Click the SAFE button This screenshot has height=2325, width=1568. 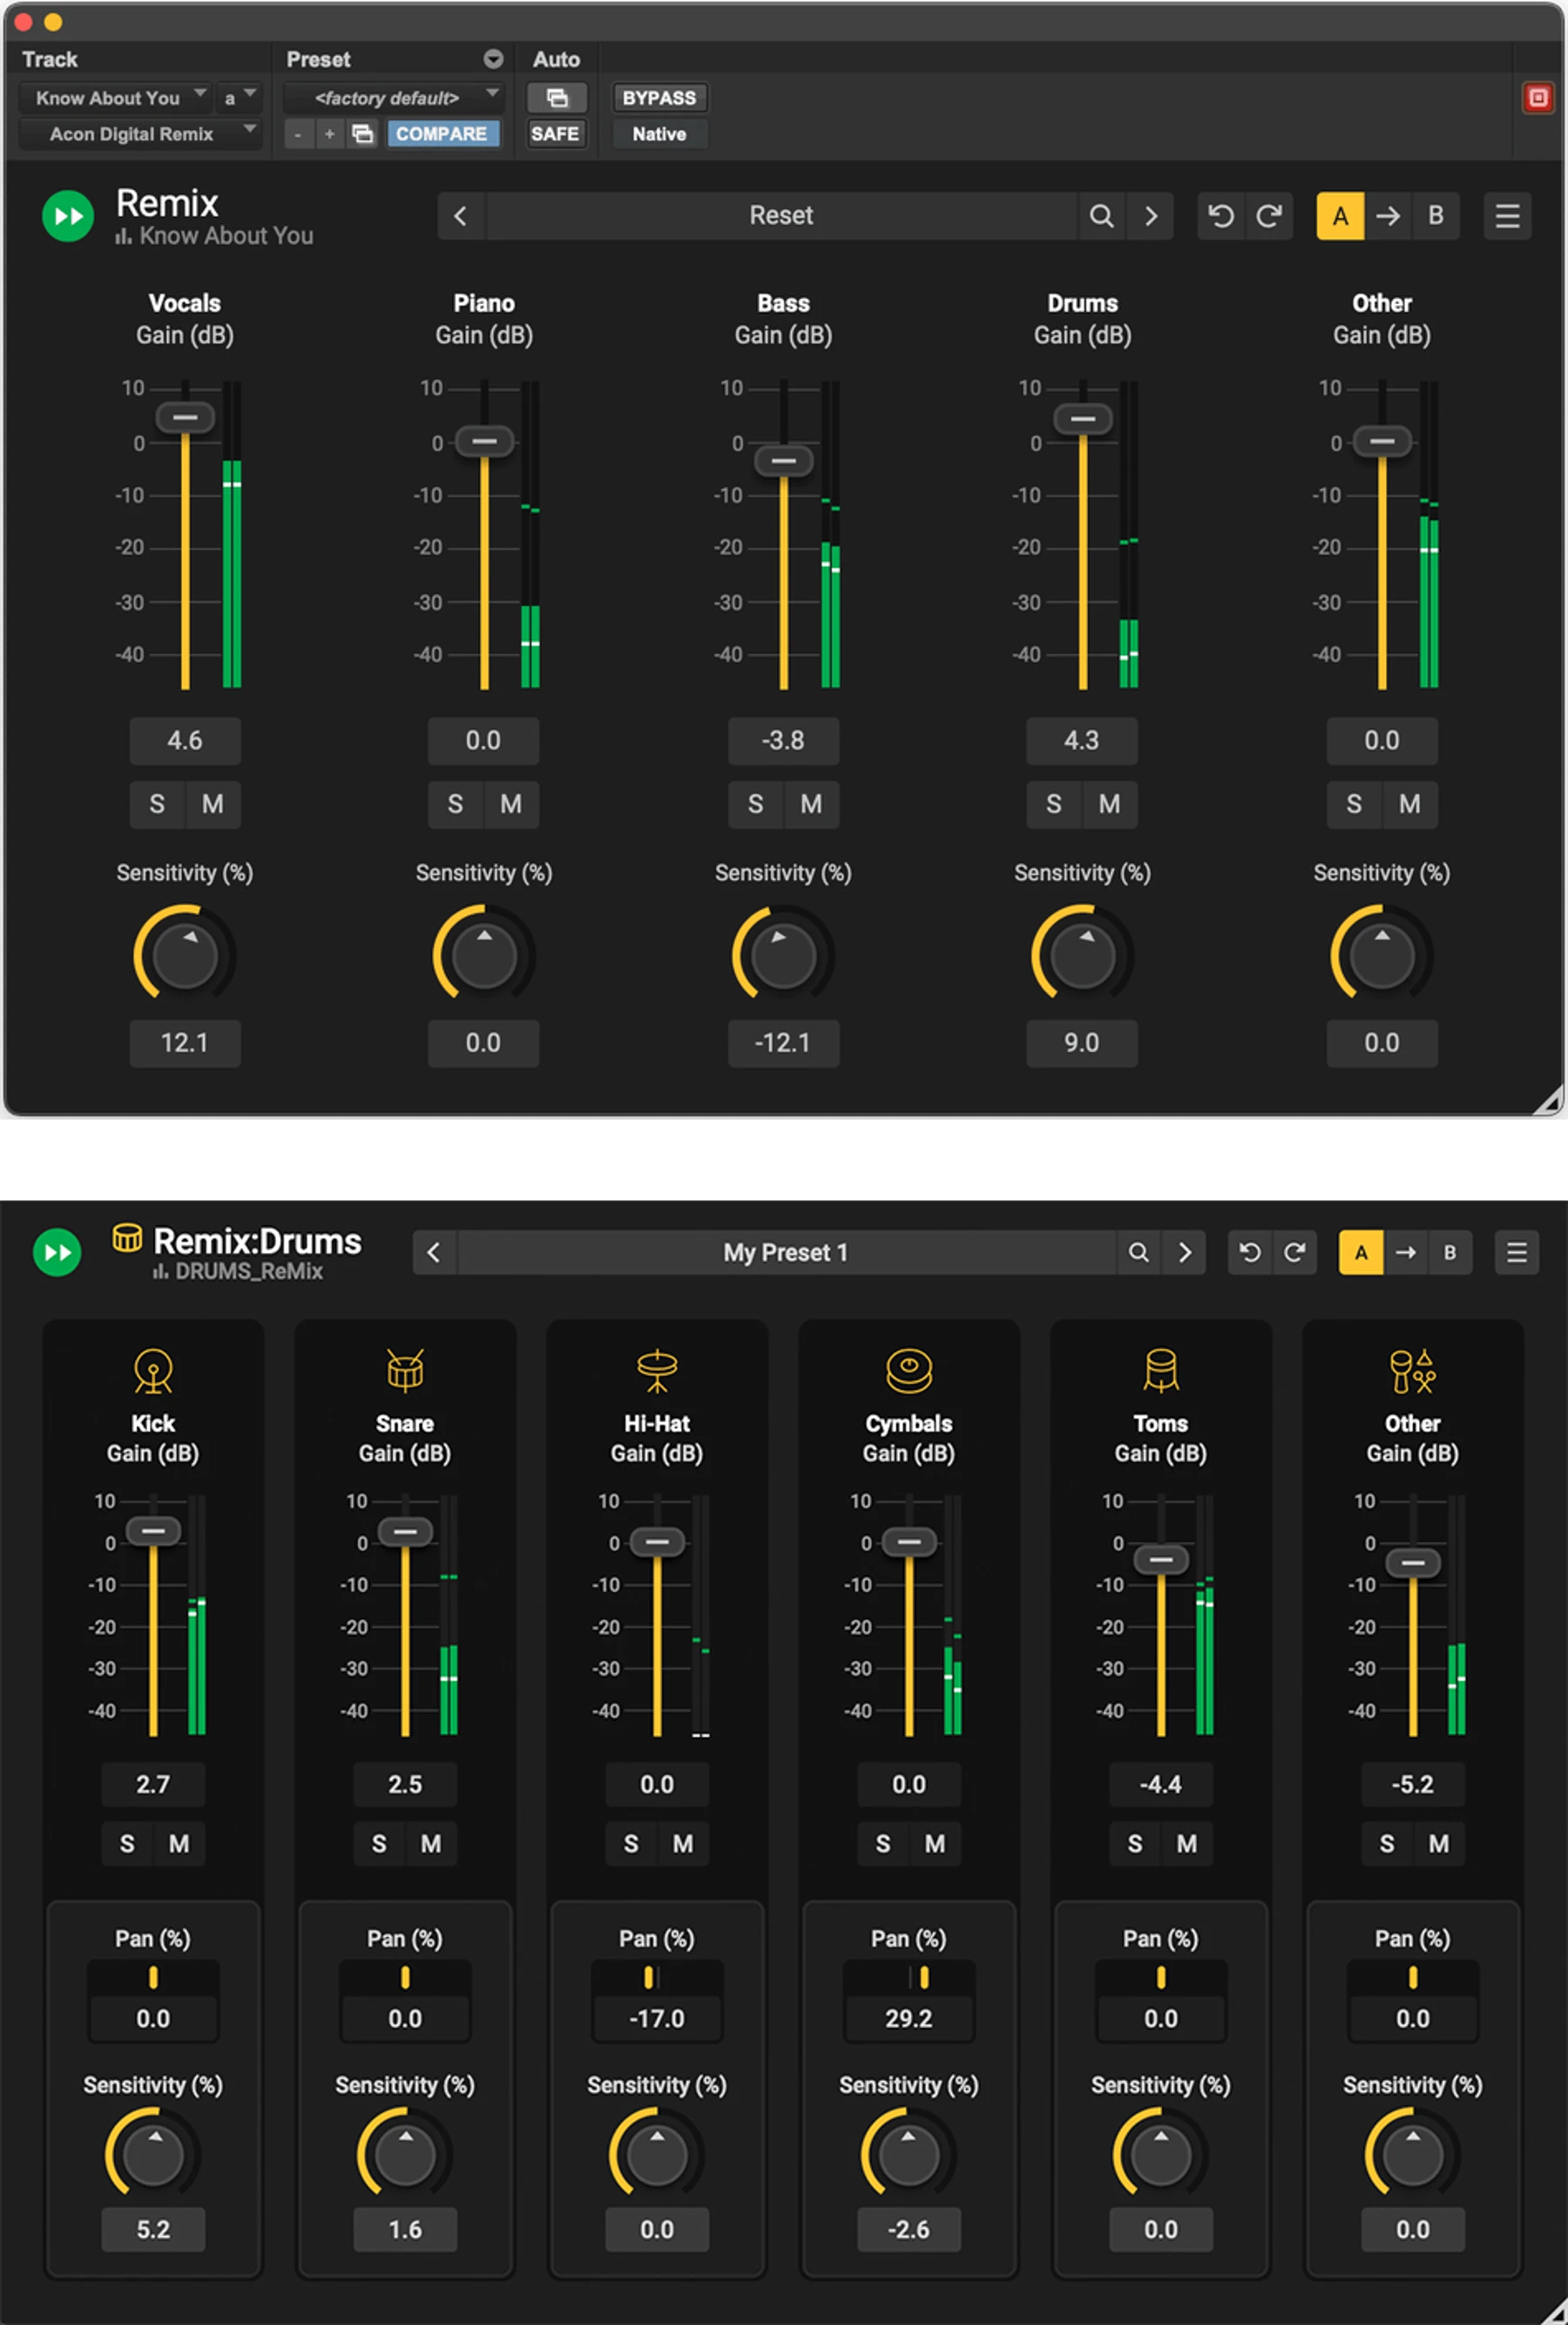tap(555, 134)
